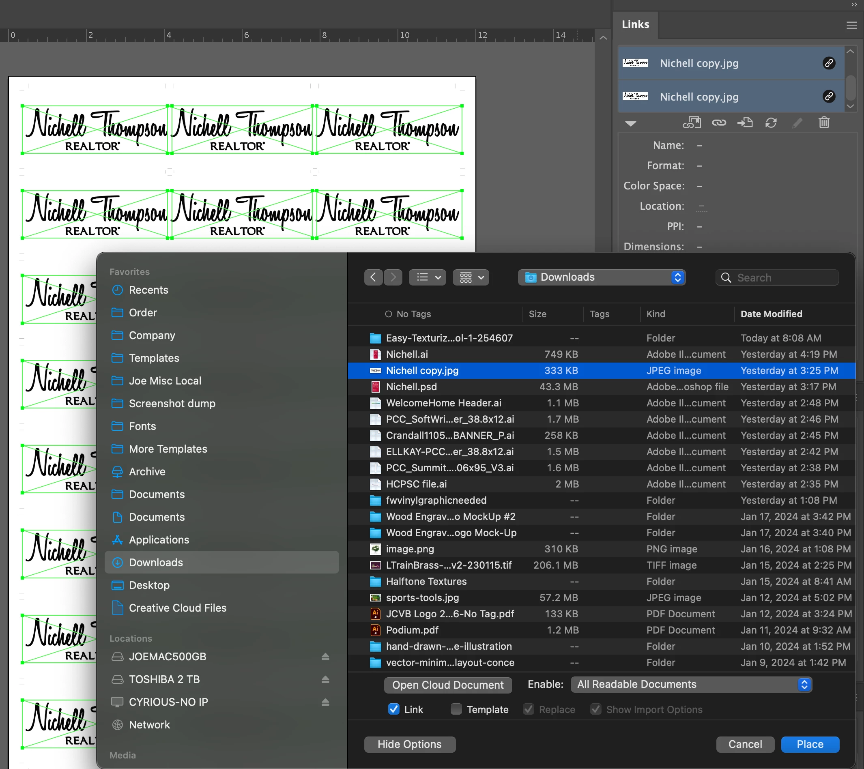Click the Go To Link icon
864x769 pixels.
tap(745, 123)
